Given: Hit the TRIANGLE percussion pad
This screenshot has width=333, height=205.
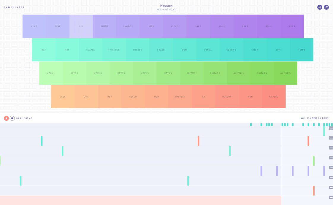Looking at the screenshot, I should [x=114, y=50].
